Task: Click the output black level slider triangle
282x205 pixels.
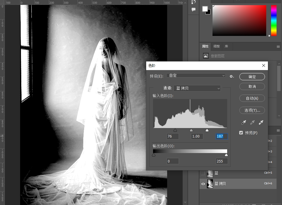Action: point(154,155)
